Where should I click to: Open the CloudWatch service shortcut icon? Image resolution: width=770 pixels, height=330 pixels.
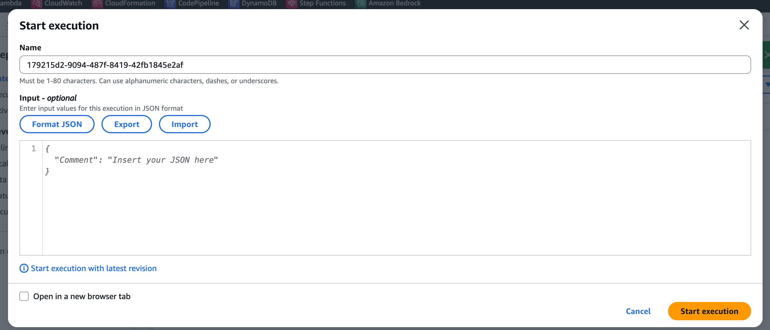[37, 4]
